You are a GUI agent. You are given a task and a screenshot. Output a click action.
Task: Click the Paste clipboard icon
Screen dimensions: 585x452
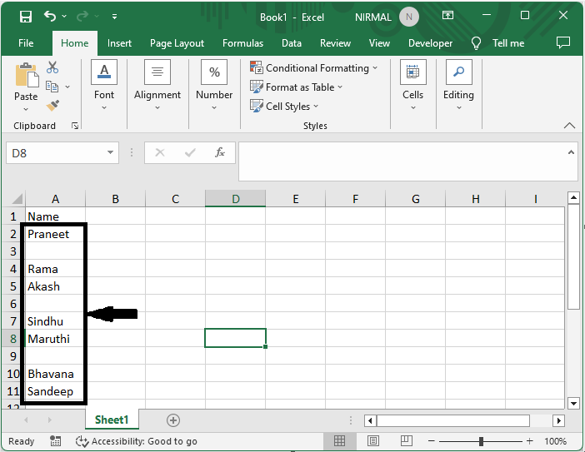(27, 75)
